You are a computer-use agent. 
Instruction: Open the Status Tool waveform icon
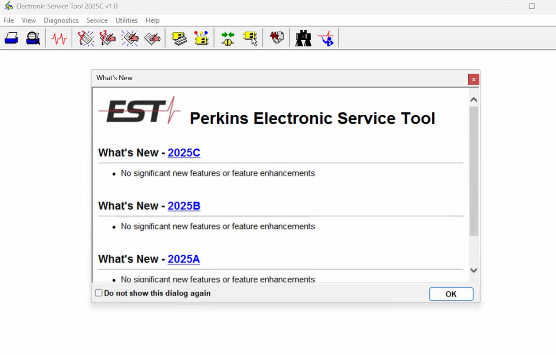[x=59, y=39]
